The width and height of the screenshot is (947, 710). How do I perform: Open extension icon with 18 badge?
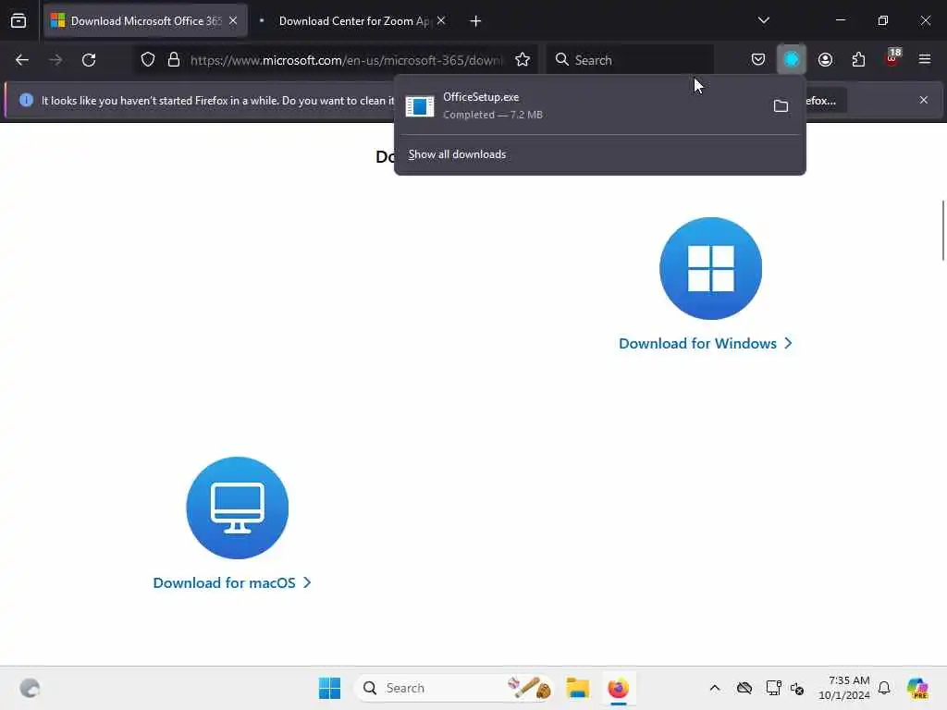892,58
